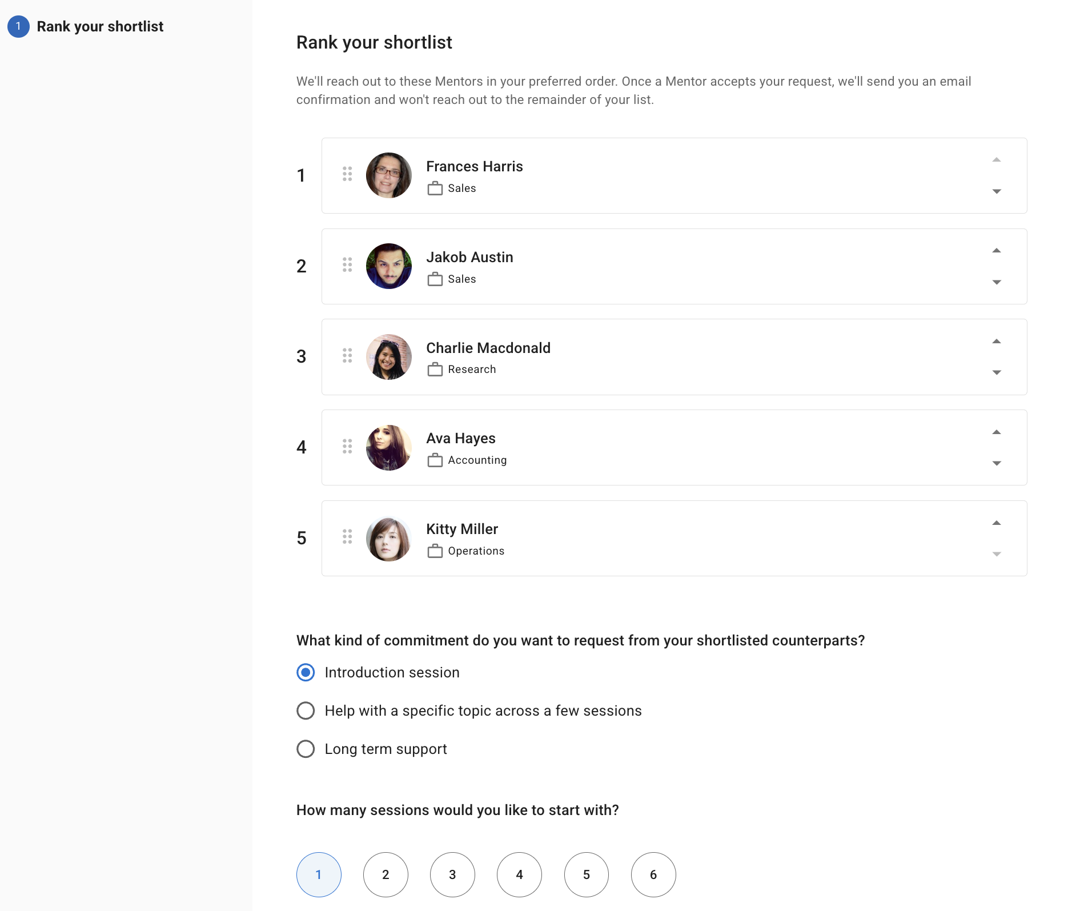The height and width of the screenshot is (911, 1072).
Task: Choose Help with a specific topic option
Action: pos(306,711)
